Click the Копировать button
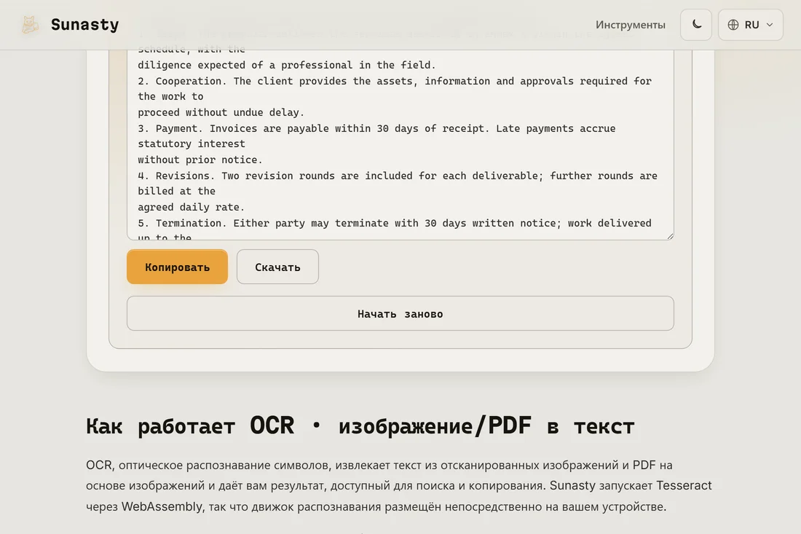This screenshot has height=534, width=801. 177,267
